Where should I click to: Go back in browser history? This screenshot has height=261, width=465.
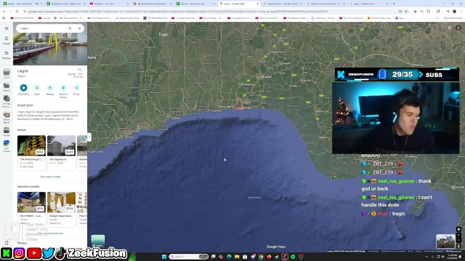click(x=4, y=11)
